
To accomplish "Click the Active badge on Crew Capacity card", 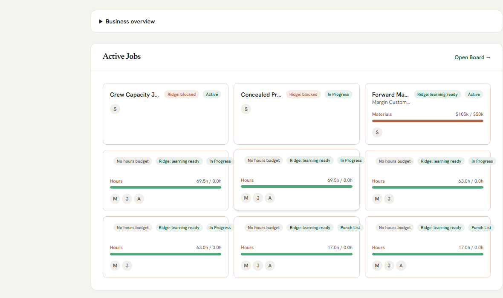I will pyautogui.click(x=212, y=95).
